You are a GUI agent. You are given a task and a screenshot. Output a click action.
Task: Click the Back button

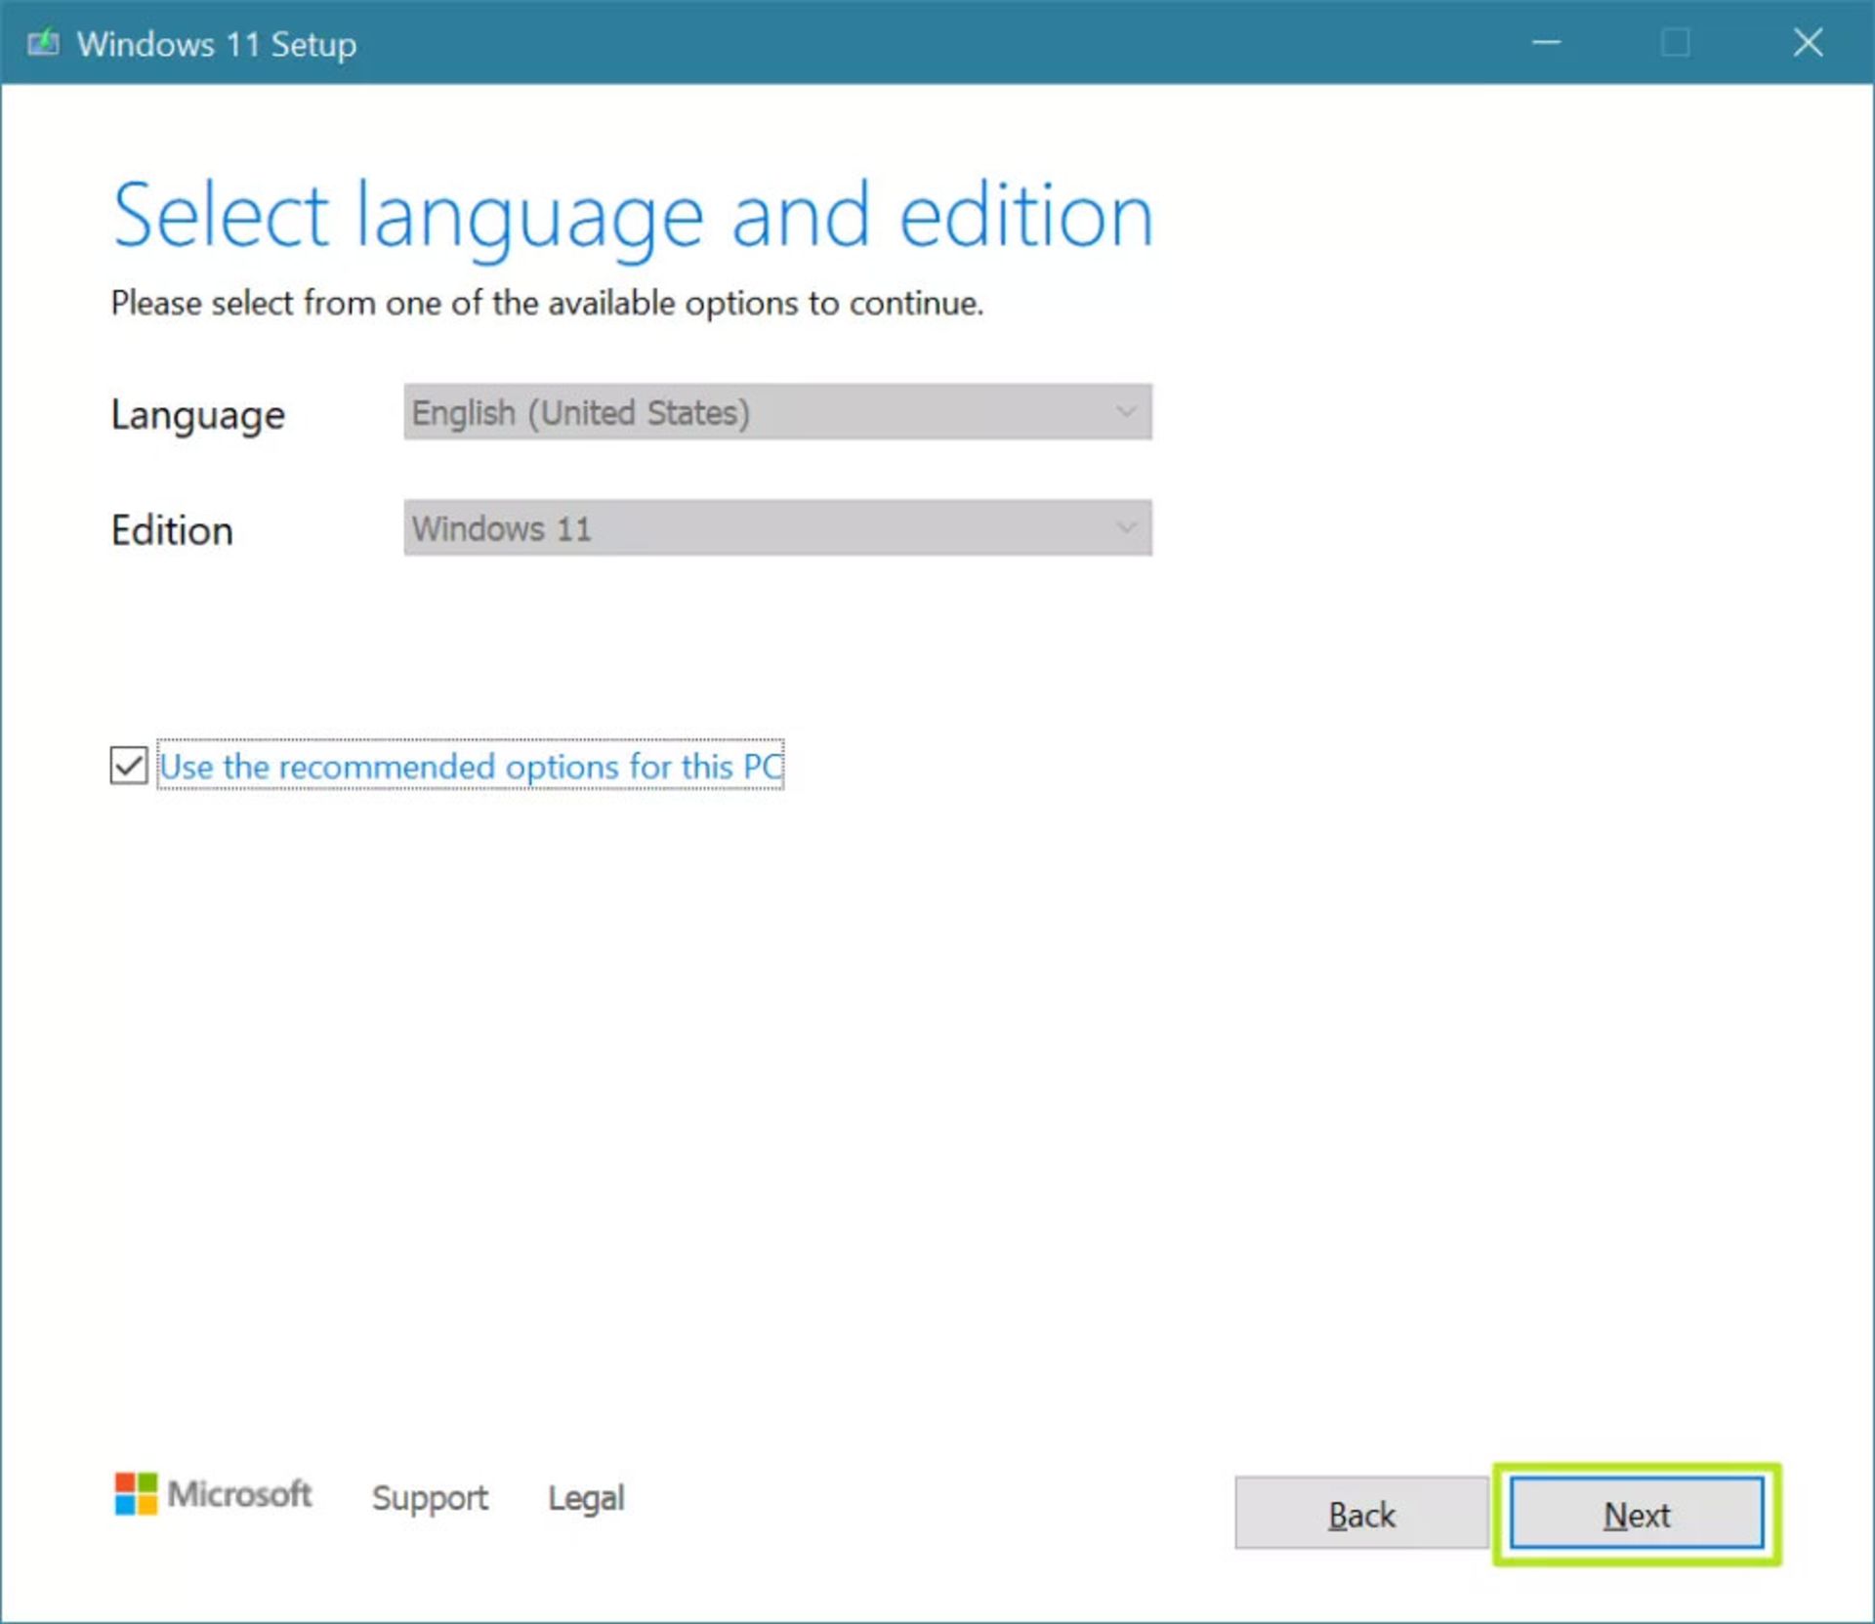[1361, 1514]
